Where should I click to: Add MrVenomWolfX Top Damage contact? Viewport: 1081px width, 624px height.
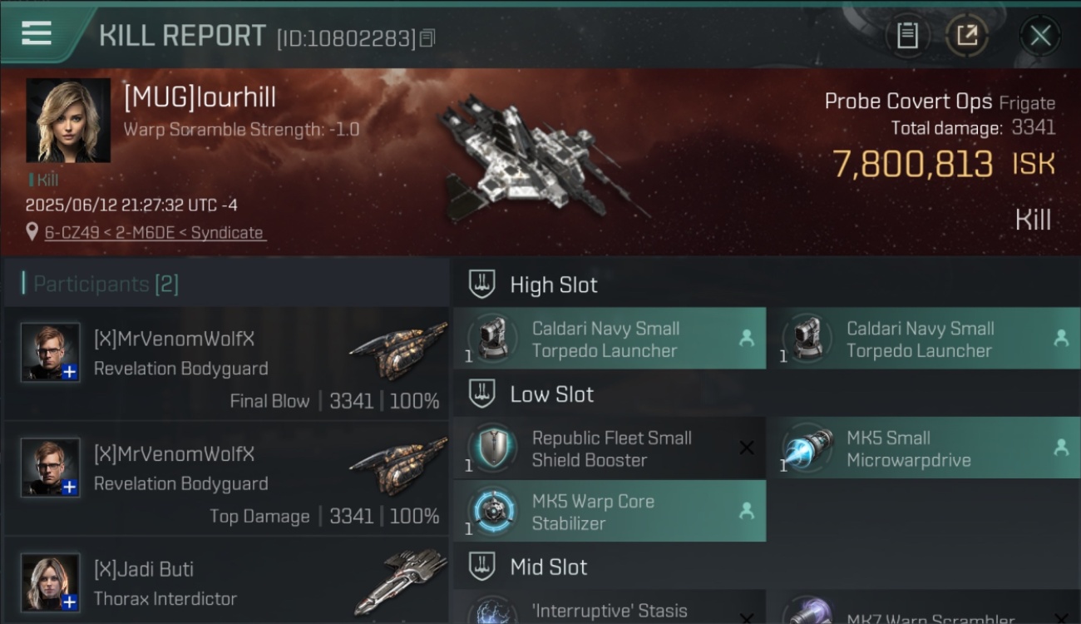coord(70,487)
